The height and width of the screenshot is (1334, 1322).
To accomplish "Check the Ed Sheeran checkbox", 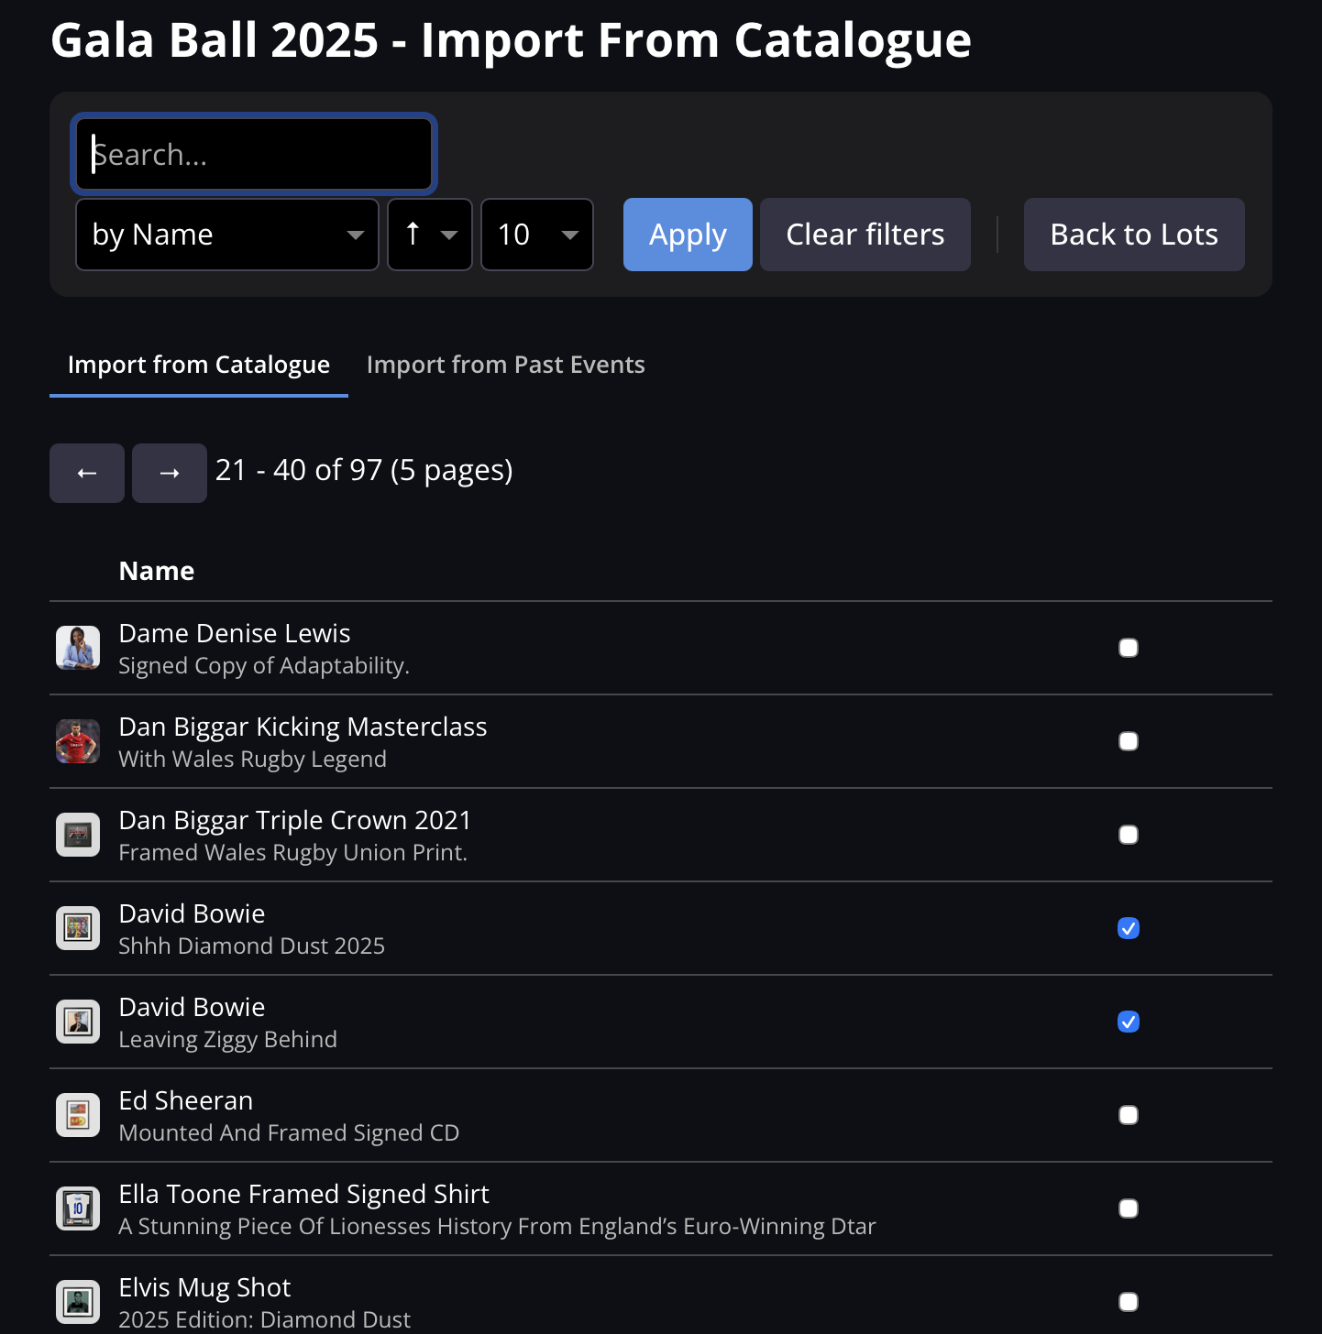I will coord(1129,1115).
